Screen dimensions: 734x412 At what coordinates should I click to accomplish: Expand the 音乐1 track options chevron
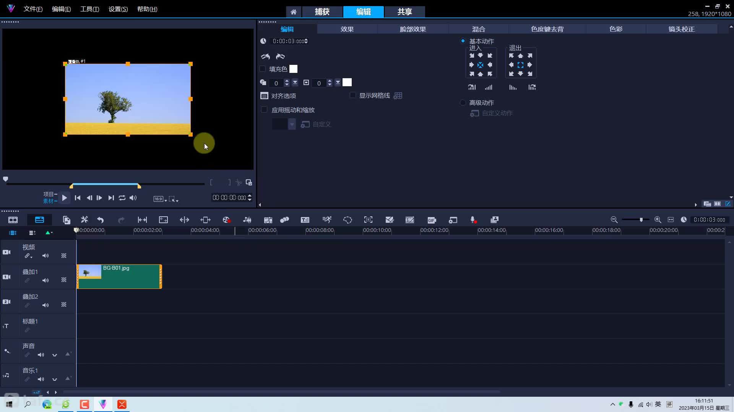tap(55, 379)
